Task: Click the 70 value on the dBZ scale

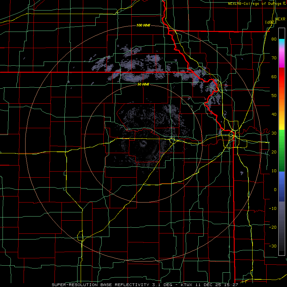Action: tap(274, 58)
